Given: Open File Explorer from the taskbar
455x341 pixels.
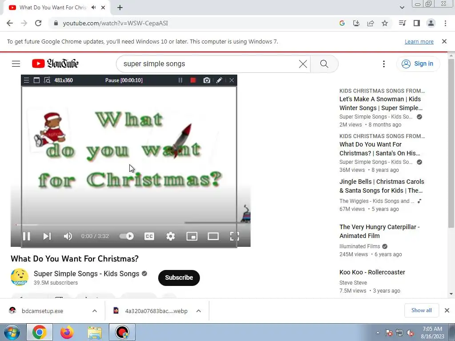Looking at the screenshot, I should pos(95,332).
